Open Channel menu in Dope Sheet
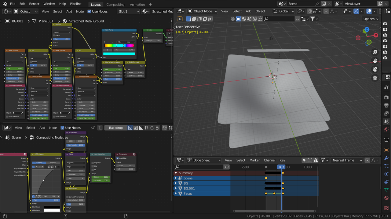Viewport: 391px width, 219px height. (x=269, y=160)
